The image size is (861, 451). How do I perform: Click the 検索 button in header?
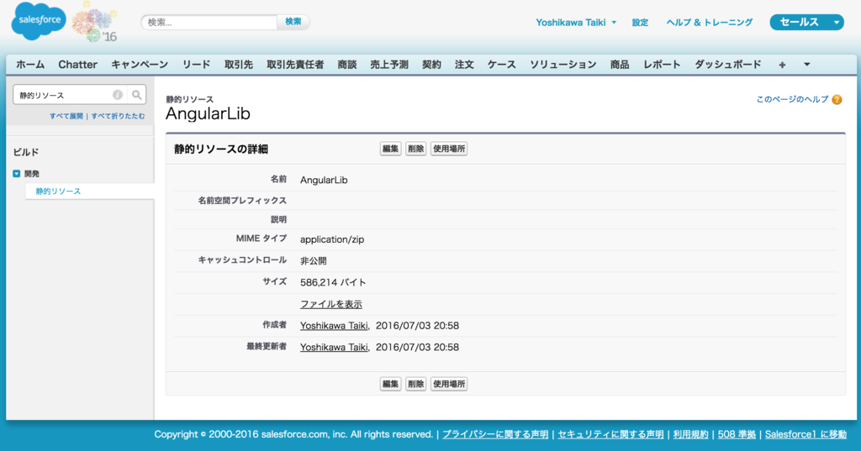point(293,22)
